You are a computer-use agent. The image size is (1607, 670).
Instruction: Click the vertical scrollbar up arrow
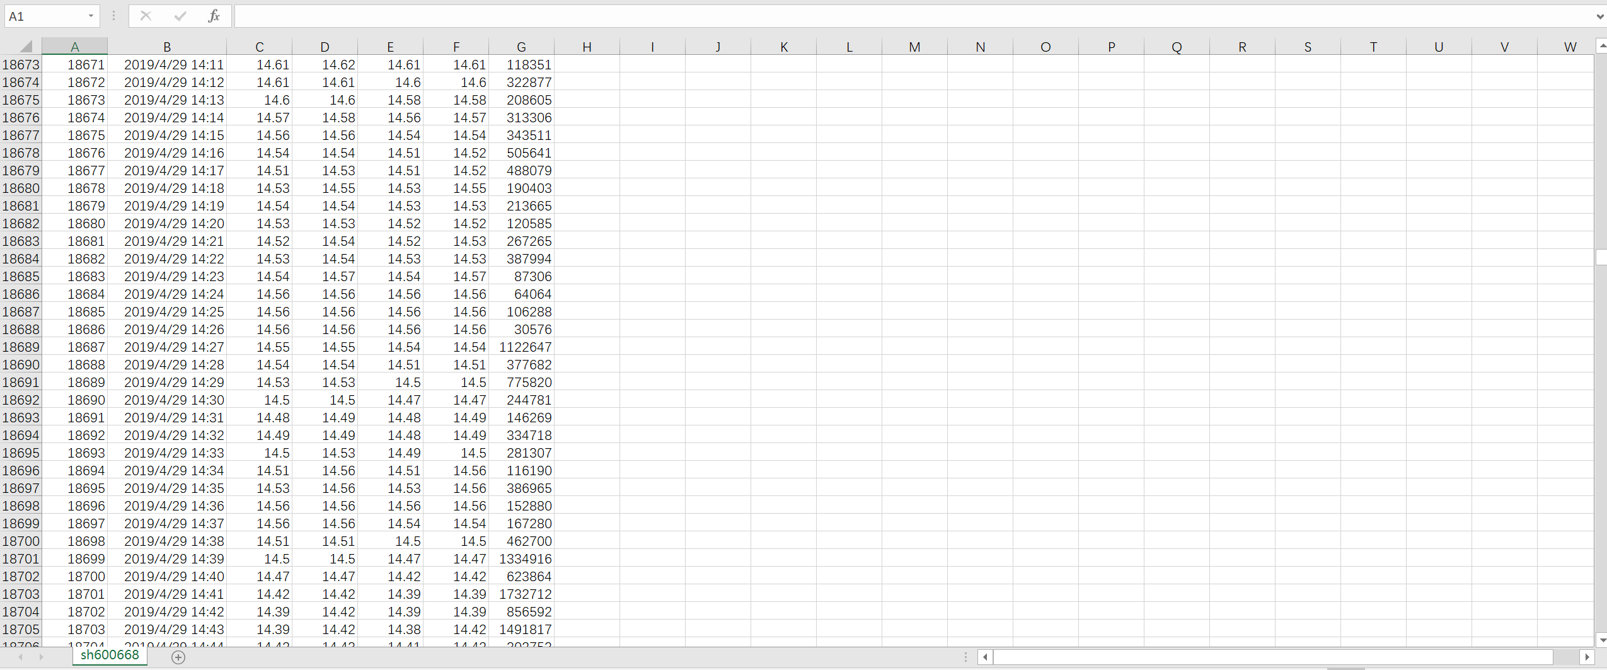1601,45
